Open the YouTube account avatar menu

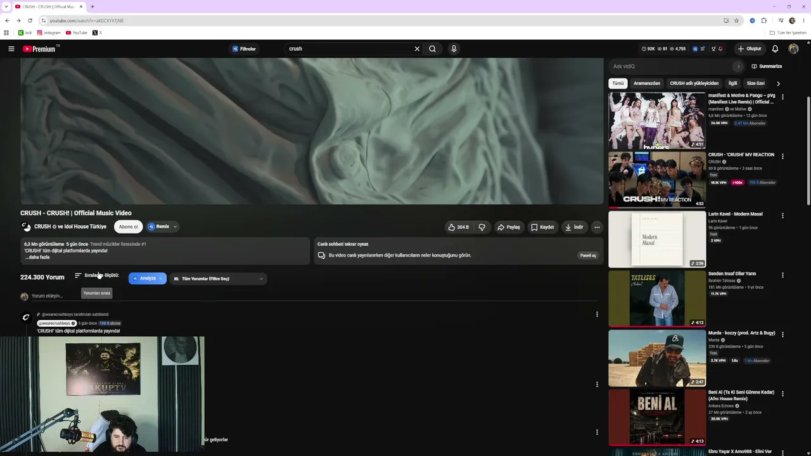[x=793, y=49]
